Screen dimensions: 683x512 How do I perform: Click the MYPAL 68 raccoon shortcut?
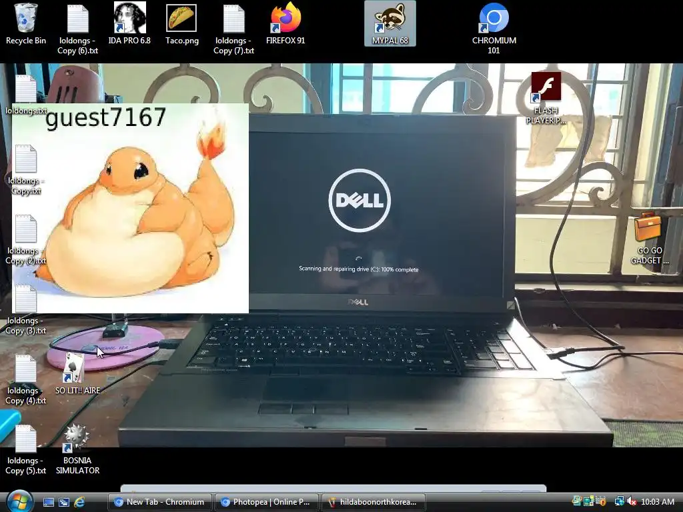coord(390,23)
